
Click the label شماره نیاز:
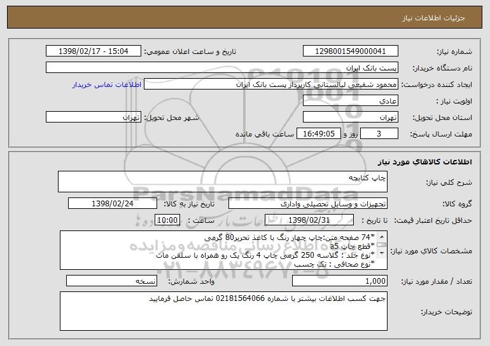click(x=454, y=51)
